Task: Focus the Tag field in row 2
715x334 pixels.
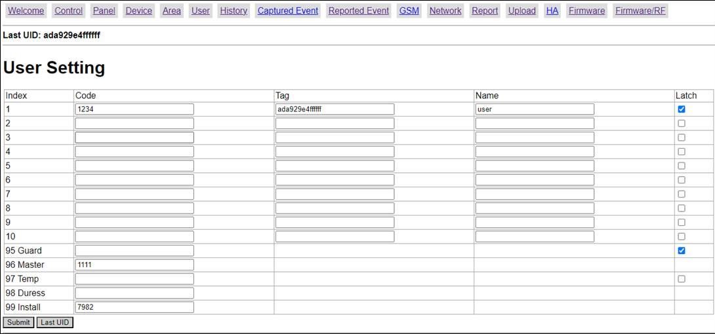Action: (x=335, y=123)
